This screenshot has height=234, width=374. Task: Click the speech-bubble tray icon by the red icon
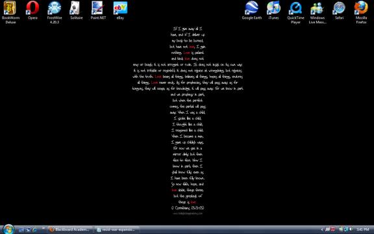[327, 229]
